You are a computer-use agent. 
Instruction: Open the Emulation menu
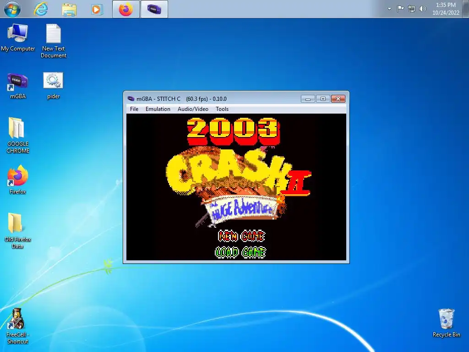pyautogui.click(x=158, y=109)
